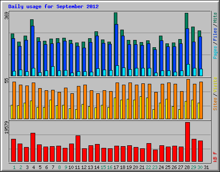Click day 8 on the x-axis
220x172 pixels.
tap(59, 167)
